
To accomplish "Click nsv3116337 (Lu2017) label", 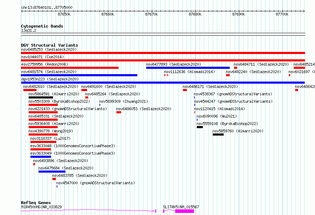I will (x=50, y=138).
